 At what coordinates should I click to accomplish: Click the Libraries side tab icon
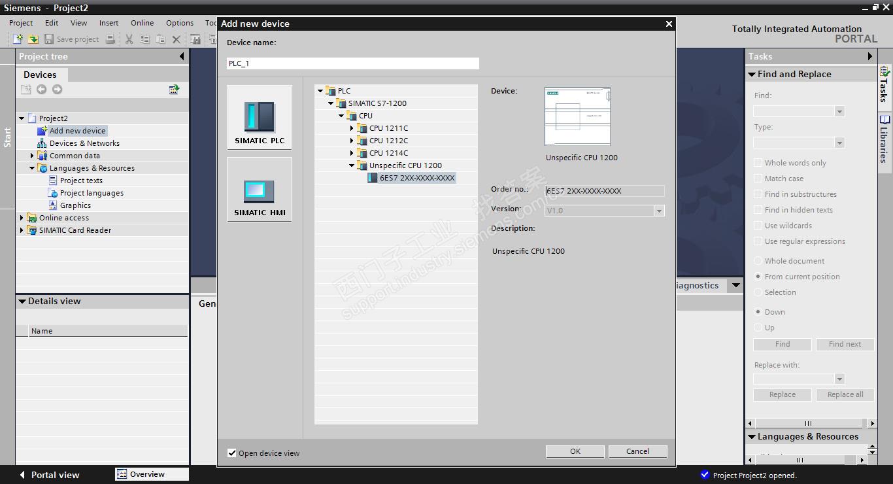[x=885, y=120]
